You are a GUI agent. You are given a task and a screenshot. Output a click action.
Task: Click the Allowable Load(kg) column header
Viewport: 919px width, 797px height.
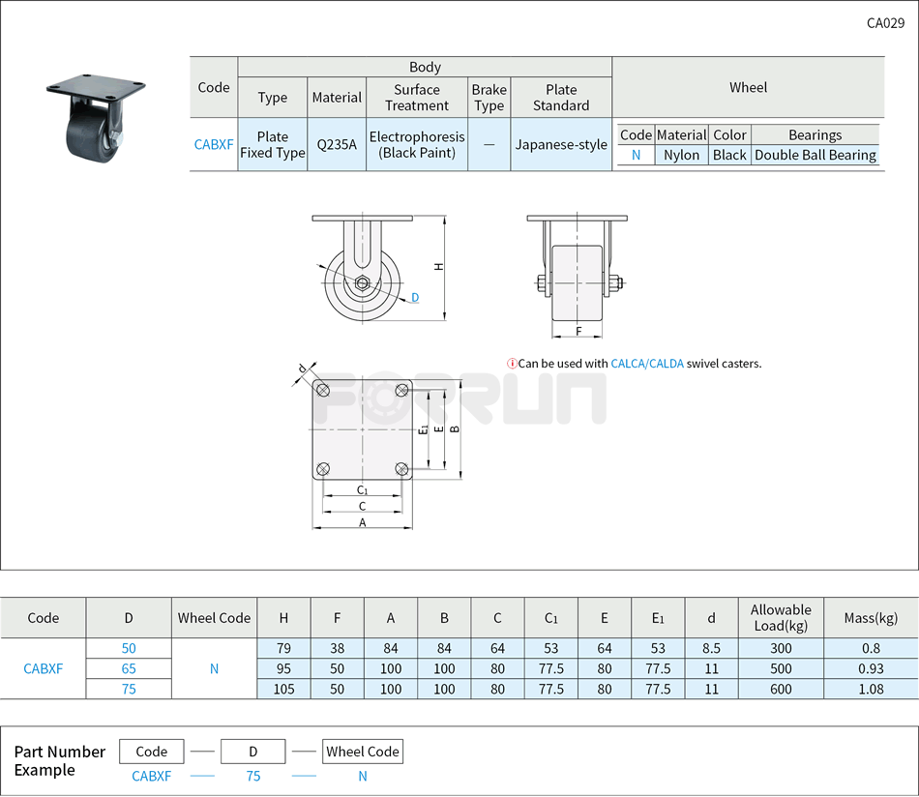tap(781, 617)
